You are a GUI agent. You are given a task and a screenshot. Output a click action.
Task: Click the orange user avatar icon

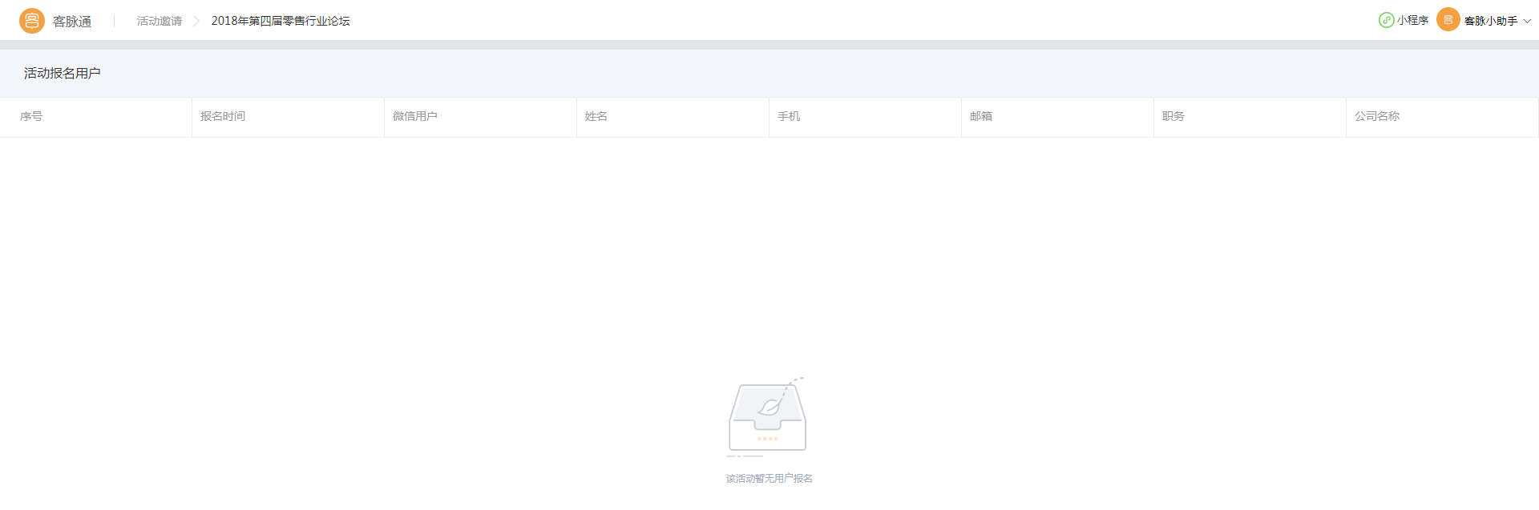1448,20
